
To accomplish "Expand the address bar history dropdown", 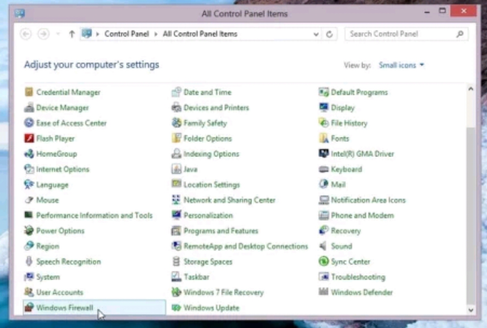I will [316, 34].
